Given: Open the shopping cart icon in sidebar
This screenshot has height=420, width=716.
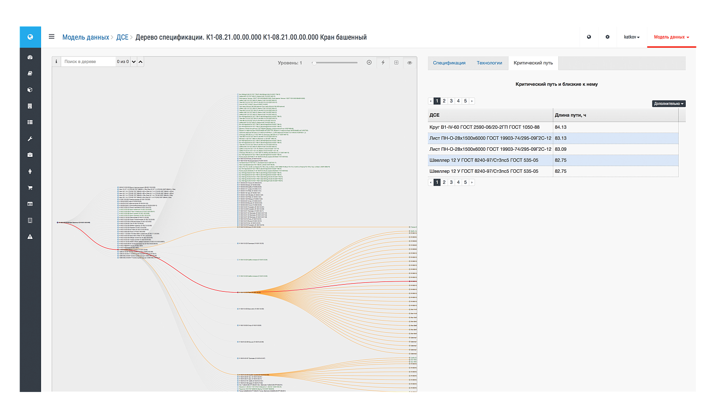Looking at the screenshot, I should point(30,188).
